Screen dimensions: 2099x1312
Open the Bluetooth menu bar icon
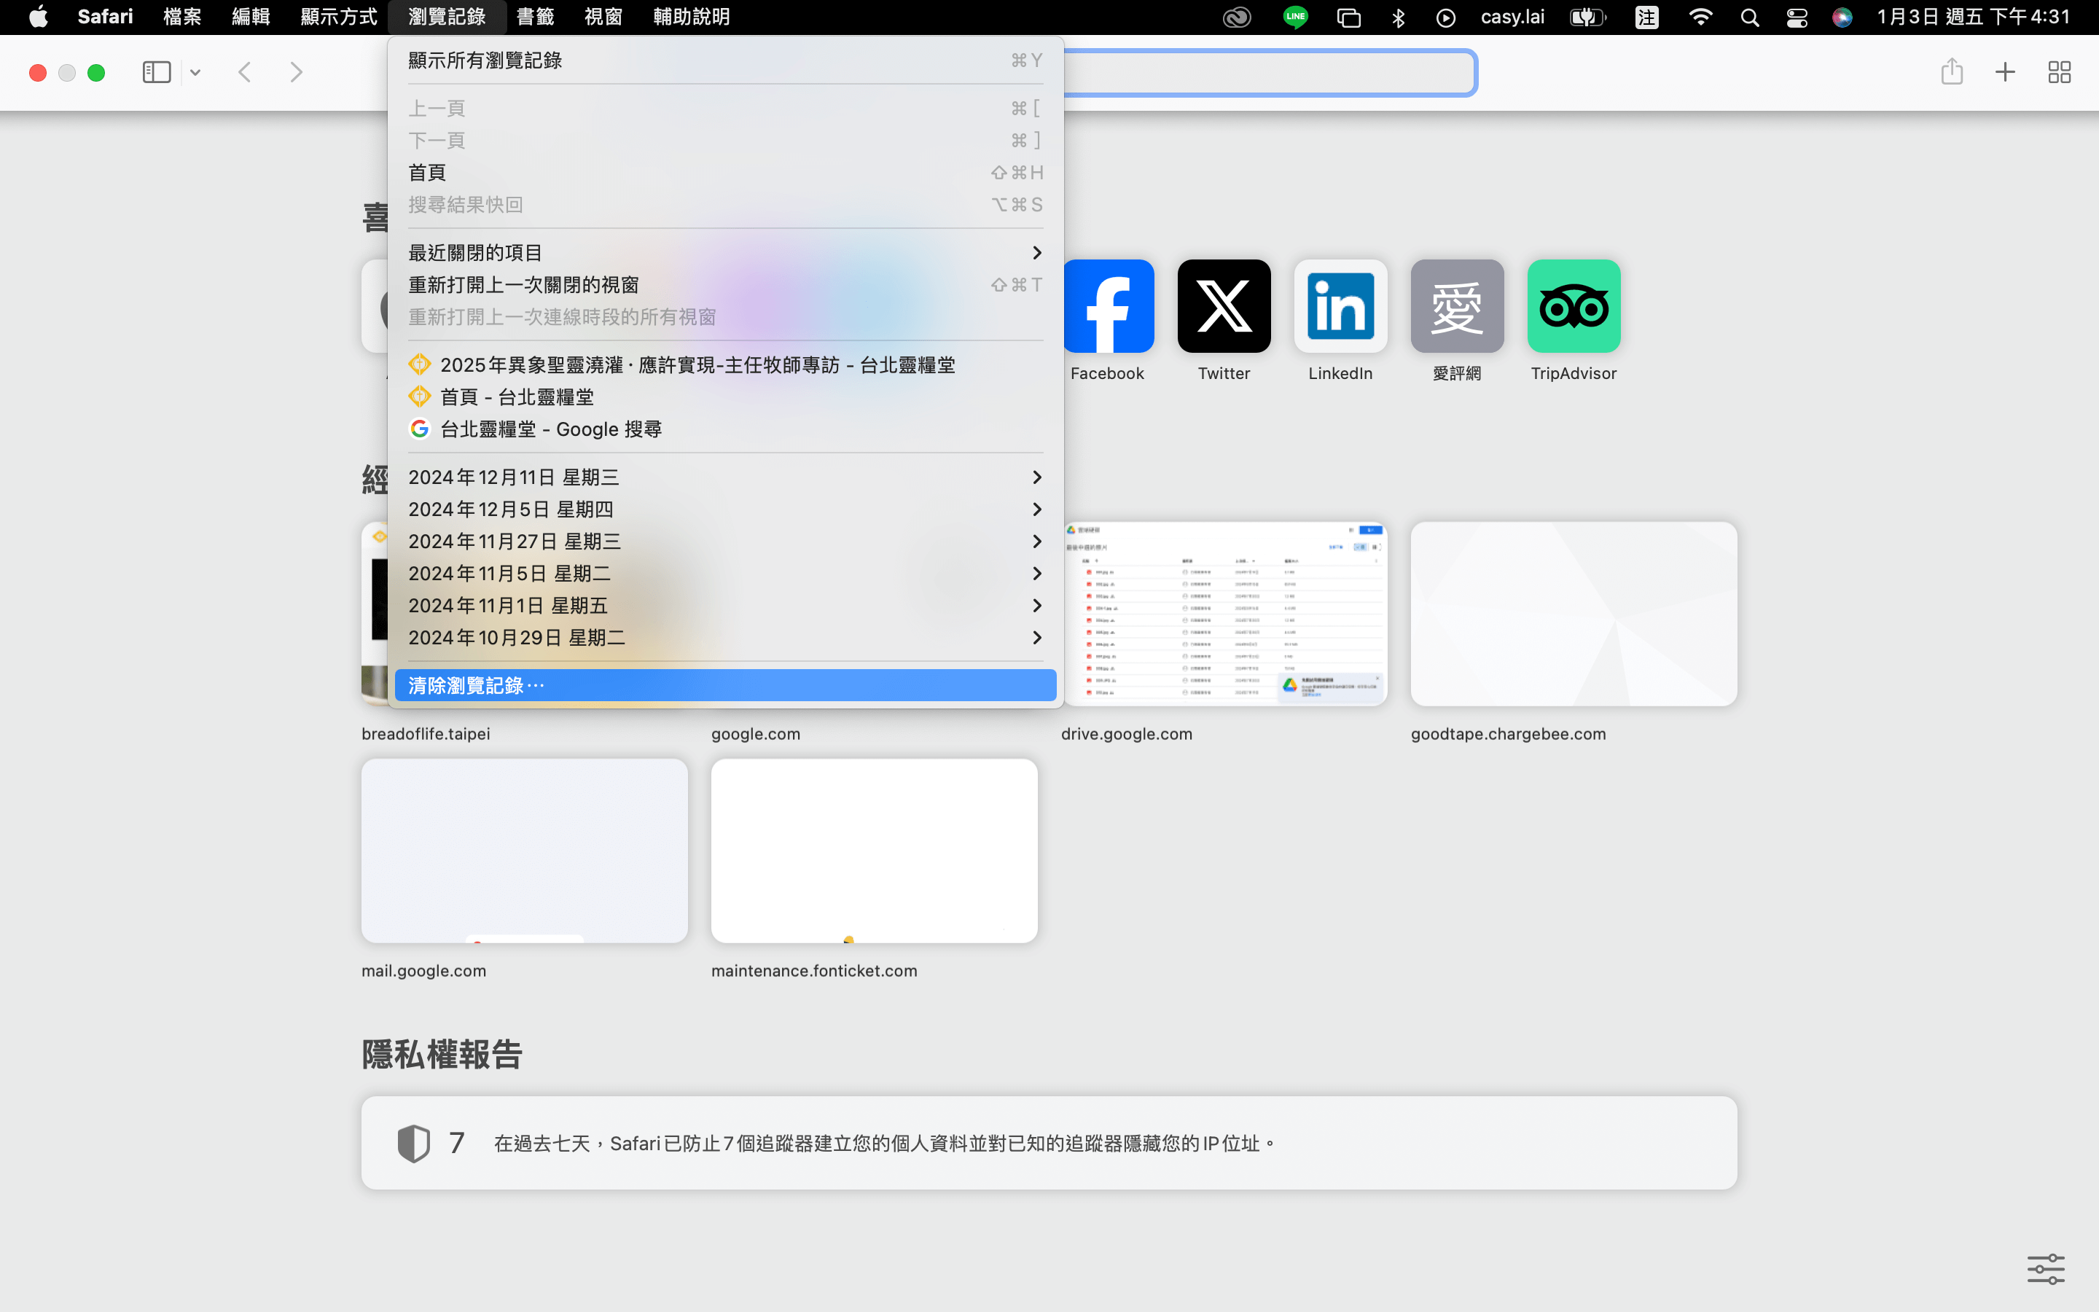click(x=1397, y=17)
